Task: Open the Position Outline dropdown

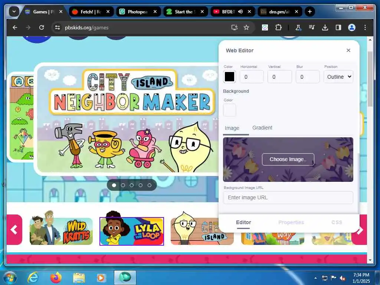Action: click(x=338, y=77)
